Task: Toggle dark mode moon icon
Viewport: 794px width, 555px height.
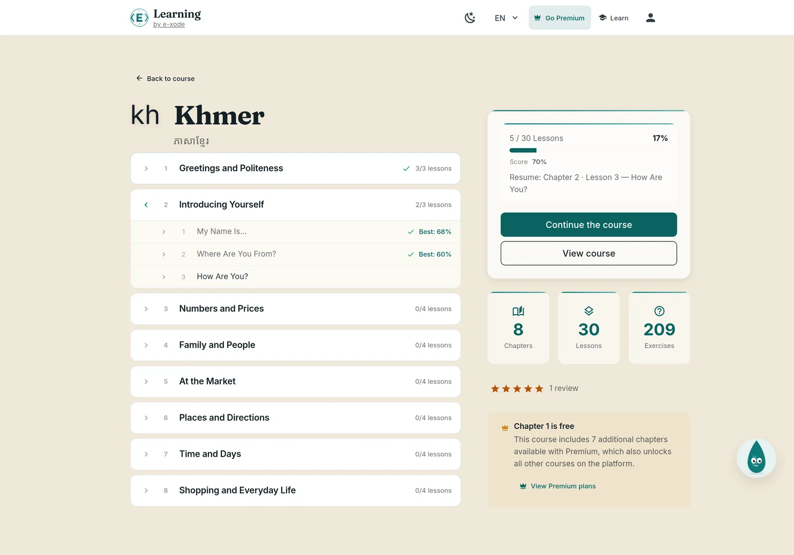Action: pos(470,18)
